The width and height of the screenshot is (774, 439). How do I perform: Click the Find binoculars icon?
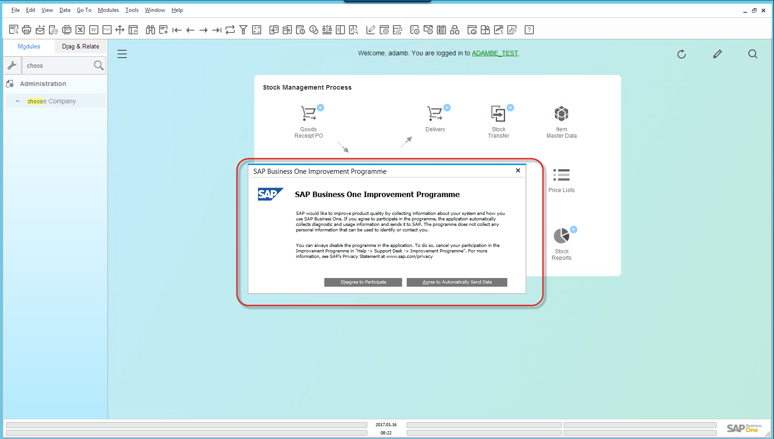150,30
